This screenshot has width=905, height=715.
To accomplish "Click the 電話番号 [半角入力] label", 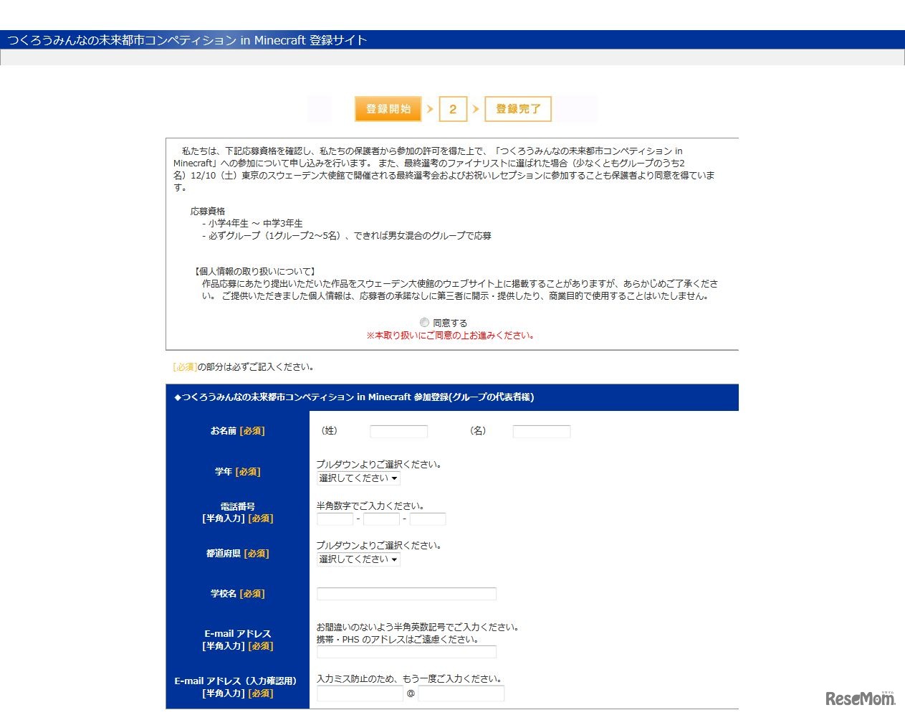I will click(x=237, y=512).
